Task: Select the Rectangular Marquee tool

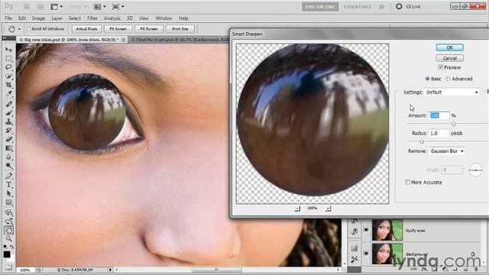Action: point(8,58)
